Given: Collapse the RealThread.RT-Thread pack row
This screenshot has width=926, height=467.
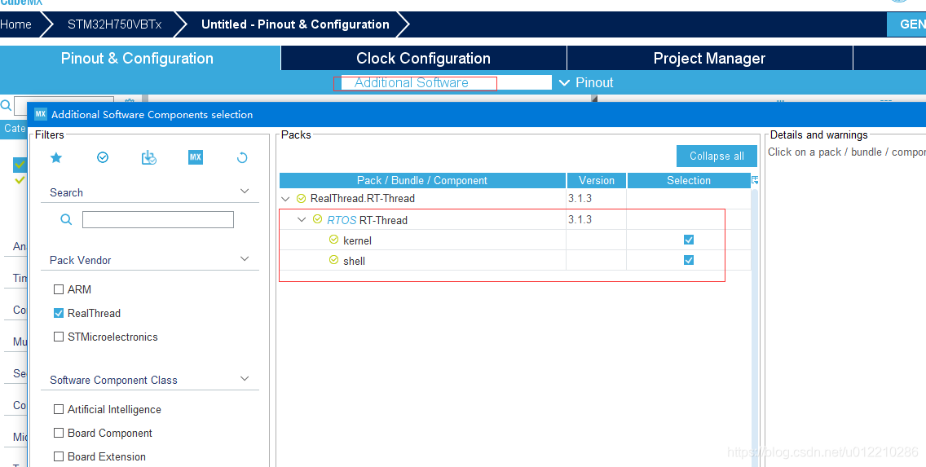Looking at the screenshot, I should pyautogui.click(x=286, y=199).
